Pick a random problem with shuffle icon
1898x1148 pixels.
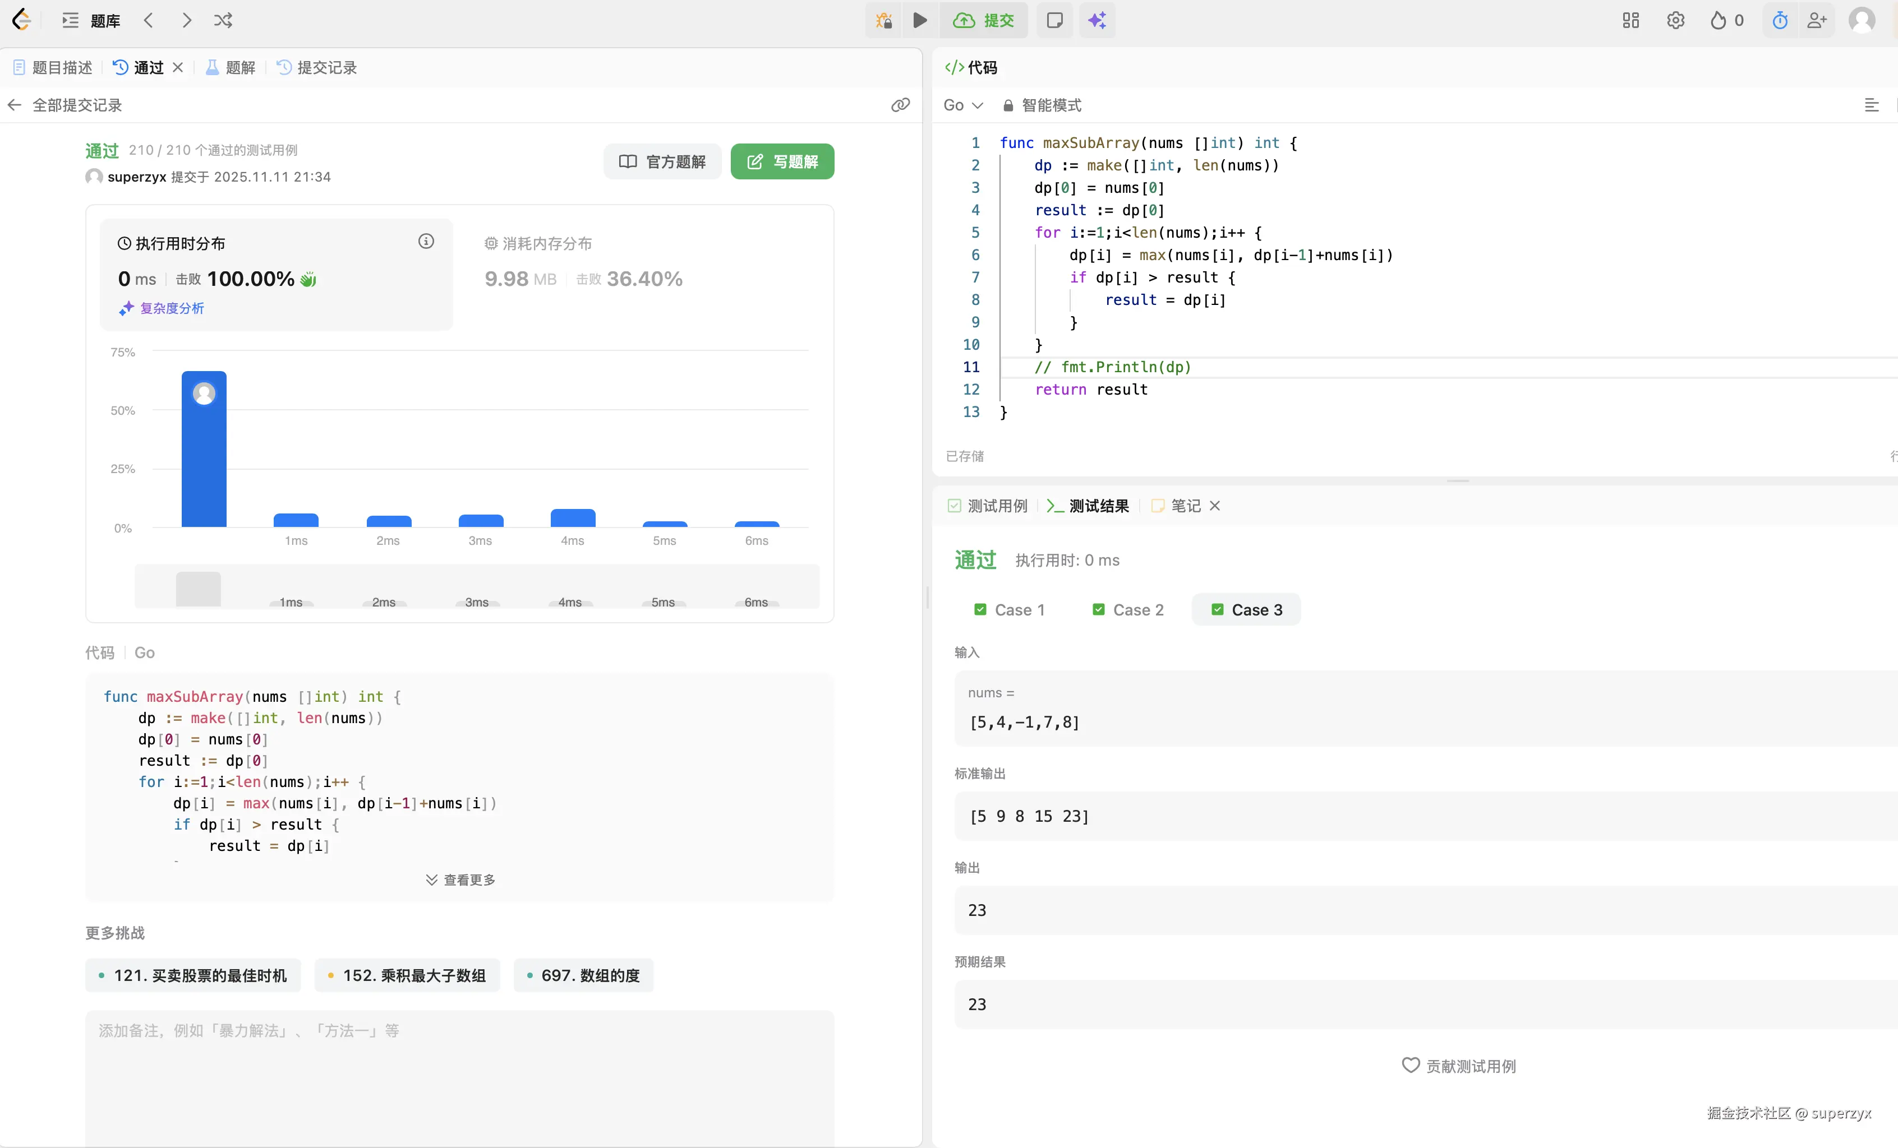(x=223, y=21)
